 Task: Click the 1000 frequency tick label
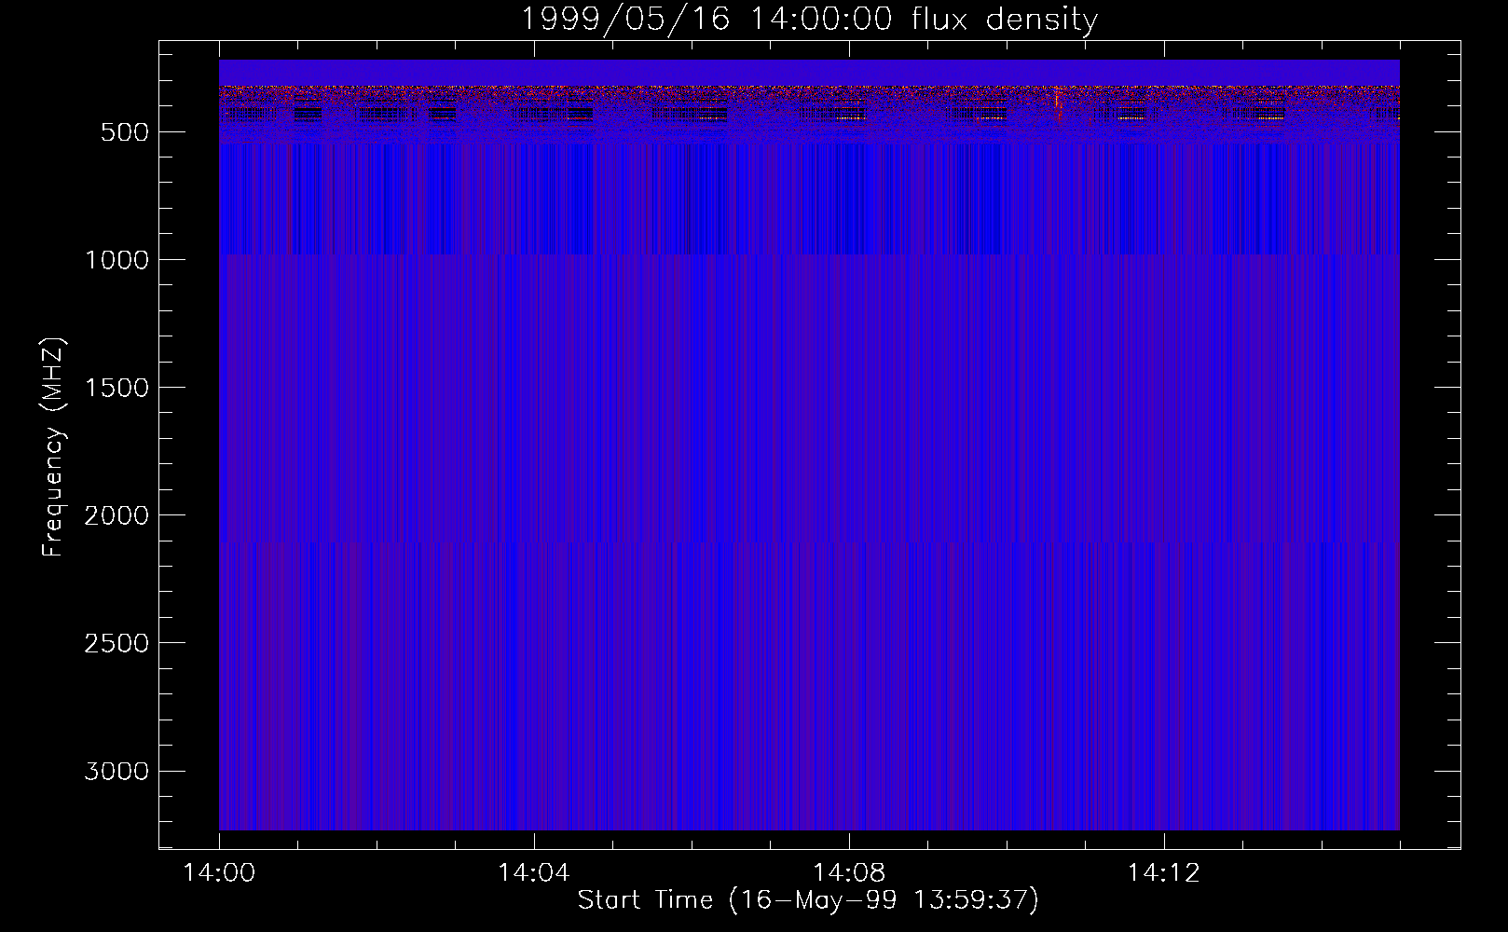click(117, 260)
